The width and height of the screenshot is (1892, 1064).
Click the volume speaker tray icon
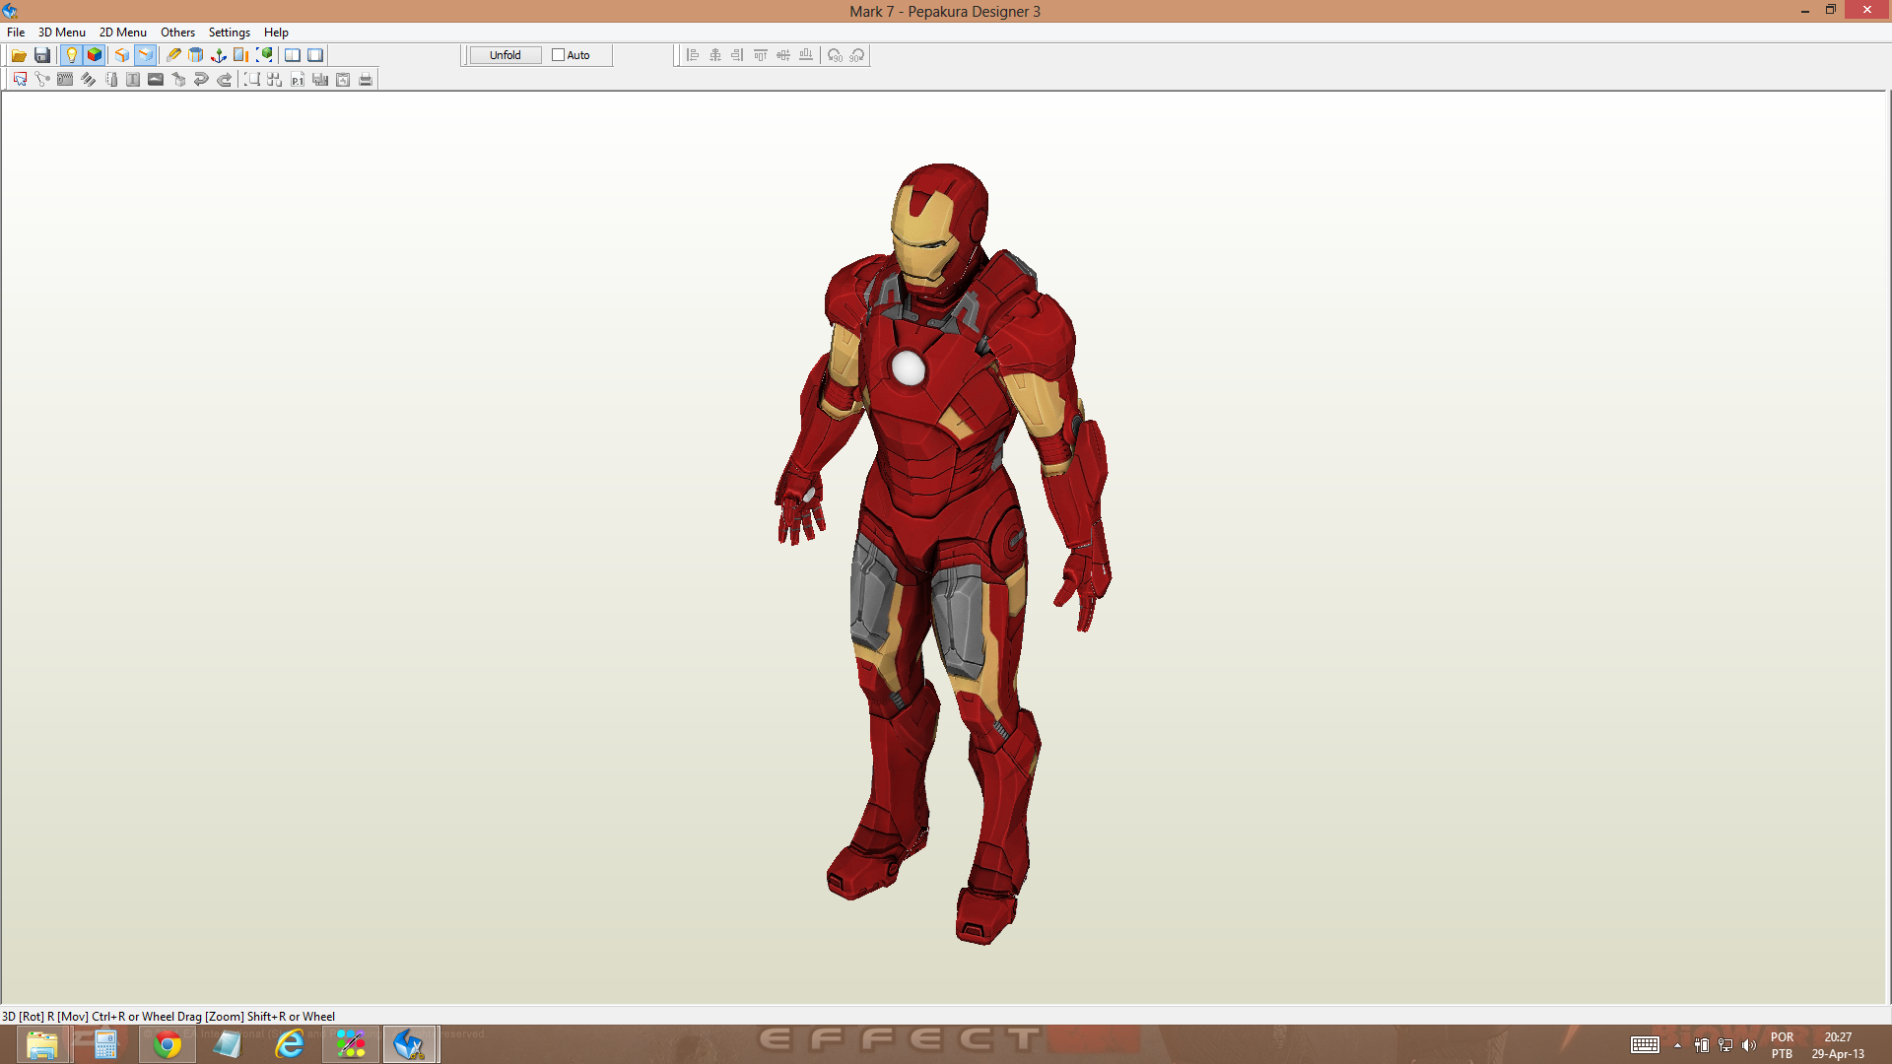tap(1749, 1045)
